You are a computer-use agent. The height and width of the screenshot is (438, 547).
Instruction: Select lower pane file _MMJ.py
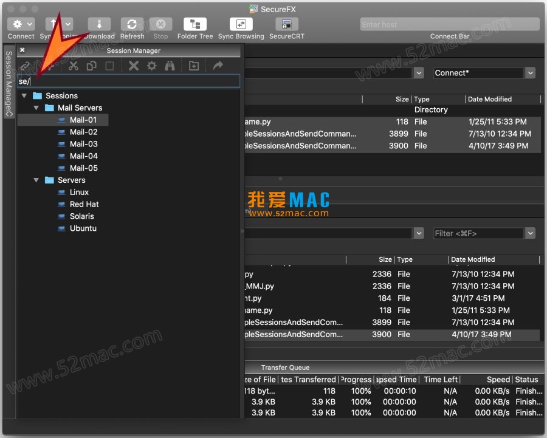pos(393,286)
